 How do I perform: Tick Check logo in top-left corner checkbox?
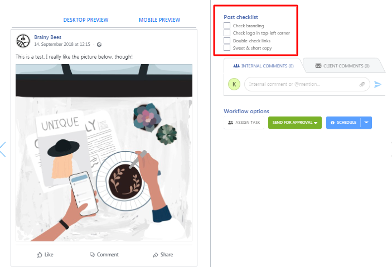tap(227, 33)
